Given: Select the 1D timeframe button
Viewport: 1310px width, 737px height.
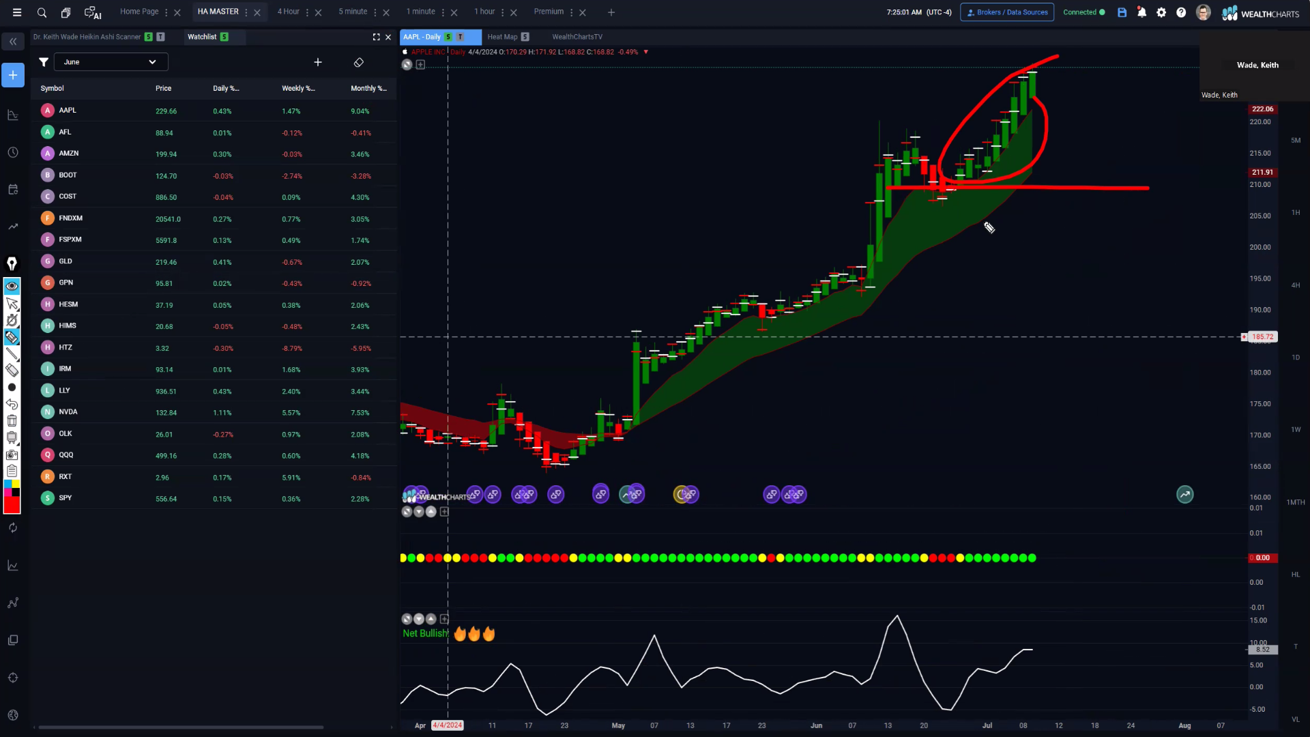Looking at the screenshot, I should [1296, 358].
